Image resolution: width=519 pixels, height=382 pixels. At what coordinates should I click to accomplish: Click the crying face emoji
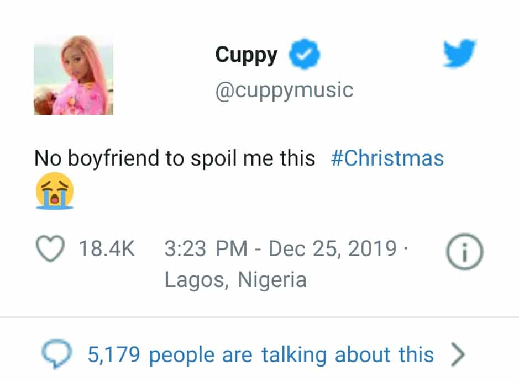pyautogui.click(x=54, y=190)
